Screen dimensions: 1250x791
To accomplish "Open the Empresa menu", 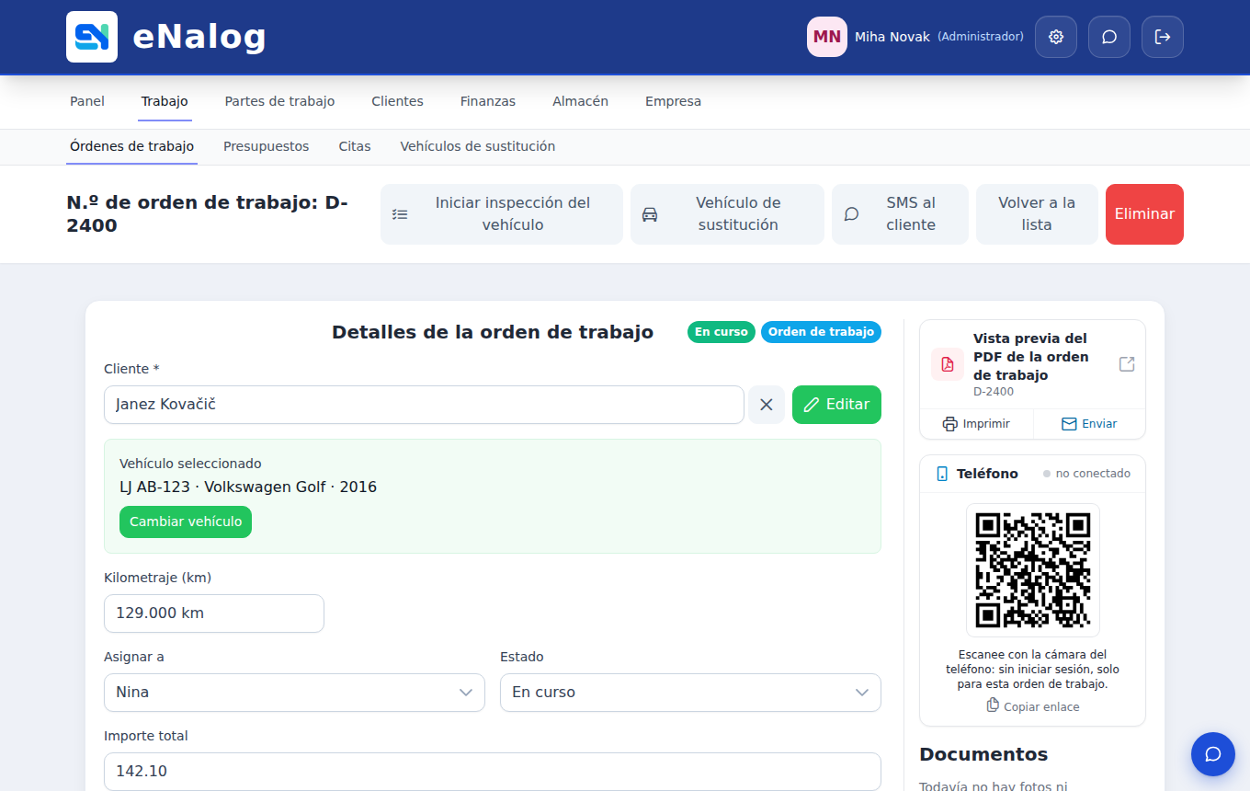I will [673, 101].
